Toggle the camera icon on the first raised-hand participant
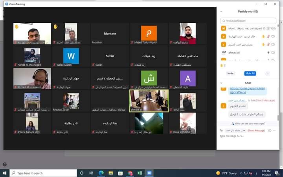This screenshot has height=177, width=283. [273, 37]
